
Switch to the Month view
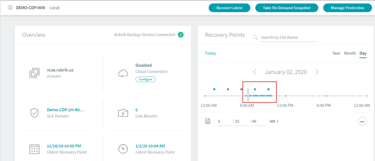coord(350,53)
